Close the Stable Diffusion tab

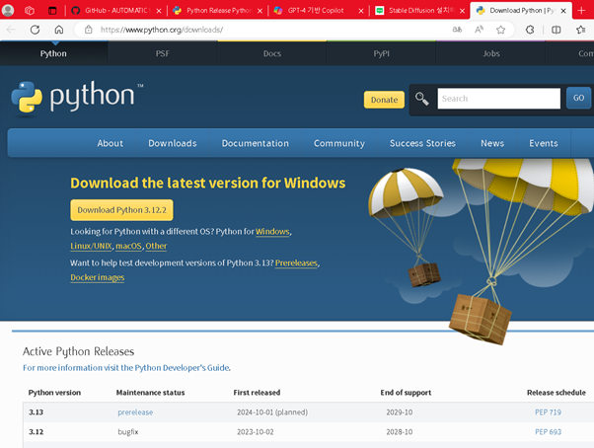point(462,11)
